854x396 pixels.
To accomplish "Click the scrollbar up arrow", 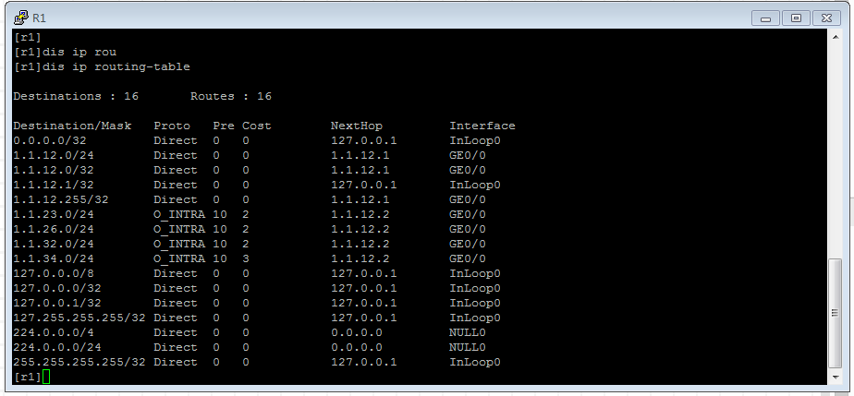I will pos(835,37).
